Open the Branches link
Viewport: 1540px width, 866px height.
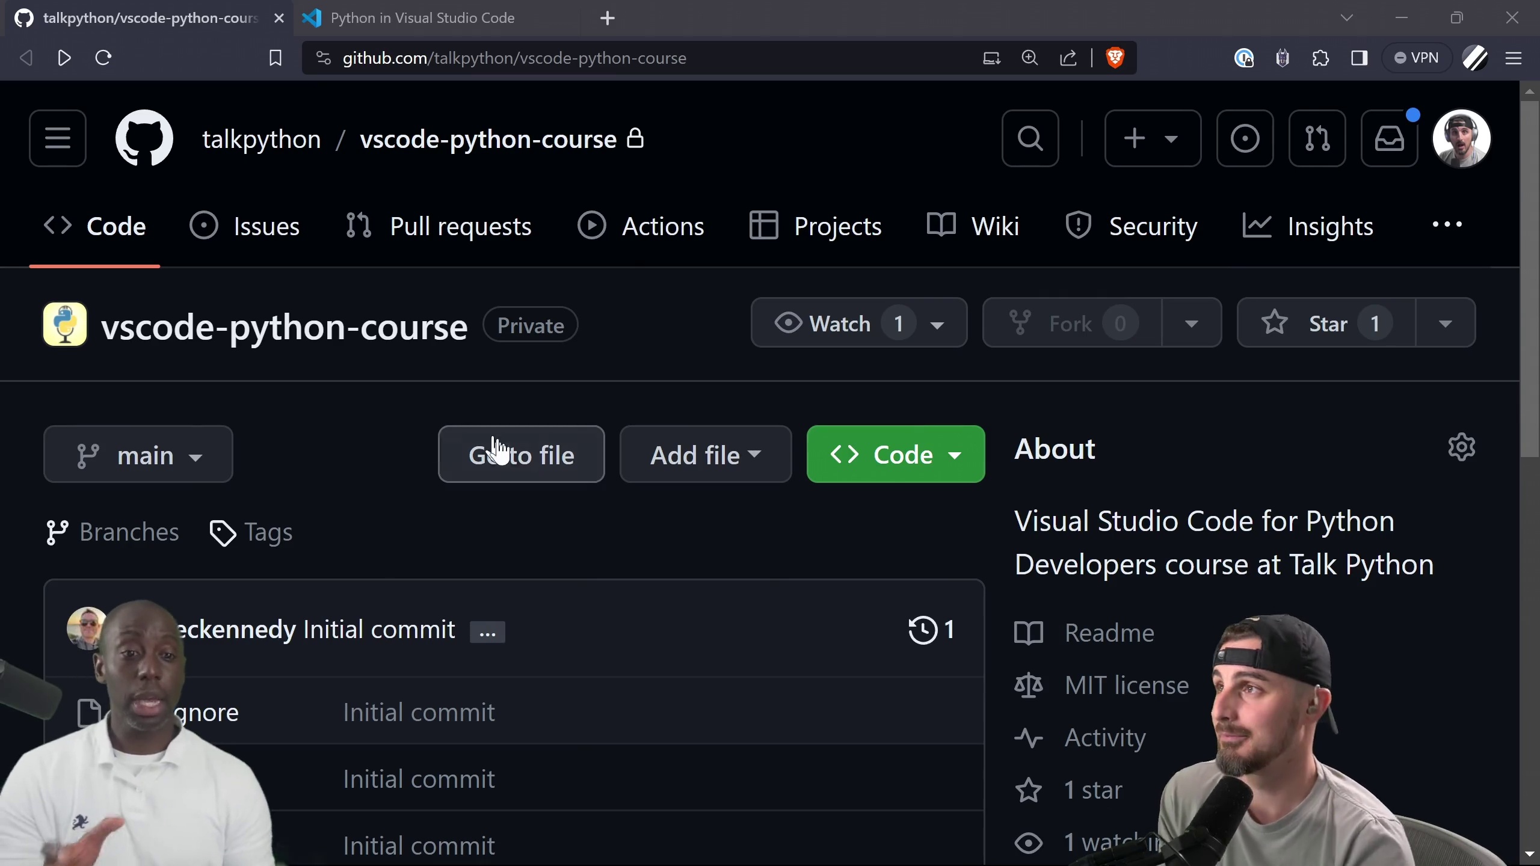[113, 532]
